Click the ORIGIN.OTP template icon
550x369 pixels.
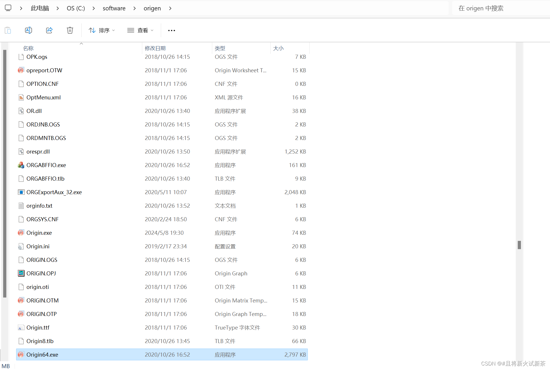(x=21, y=314)
